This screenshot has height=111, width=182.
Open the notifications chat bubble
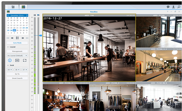click(x=168, y=7)
